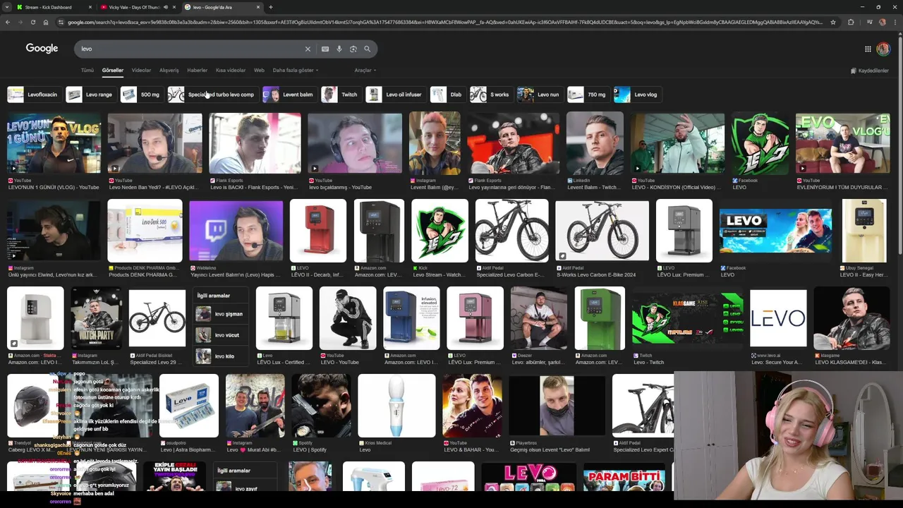The height and width of the screenshot is (508, 903).
Task: Open the Google account avatar
Action: pos(883,49)
